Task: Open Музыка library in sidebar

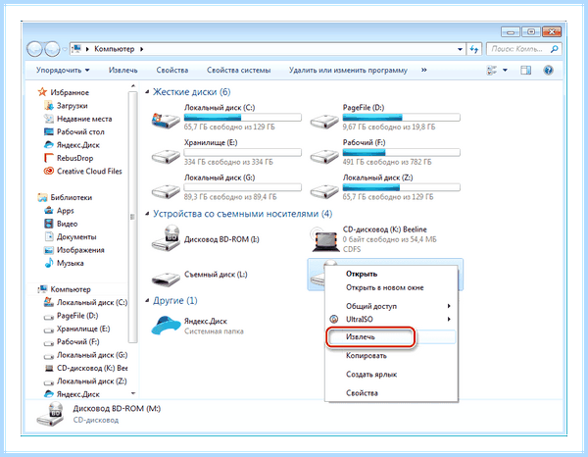Action: [x=64, y=264]
